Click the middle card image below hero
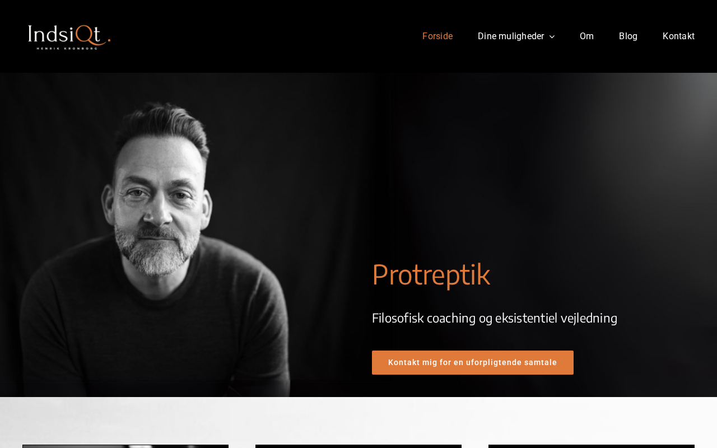The height and width of the screenshot is (448, 717). pyautogui.click(x=358, y=446)
